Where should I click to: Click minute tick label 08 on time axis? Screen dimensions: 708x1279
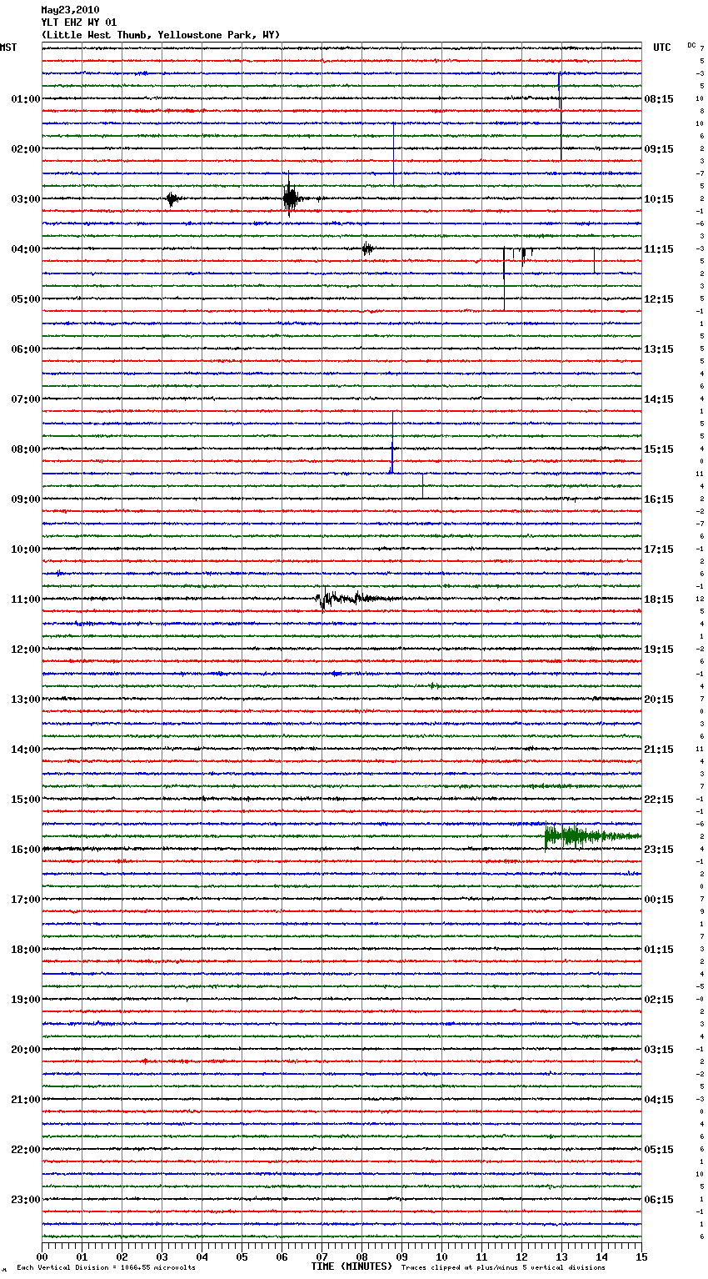361,1256
